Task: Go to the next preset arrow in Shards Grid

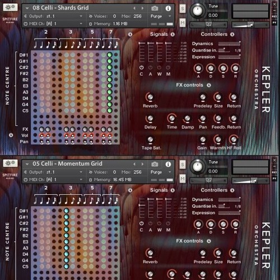Action: point(142,8)
